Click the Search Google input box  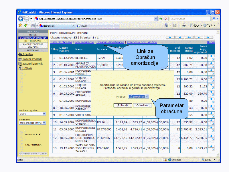pos(190,19)
